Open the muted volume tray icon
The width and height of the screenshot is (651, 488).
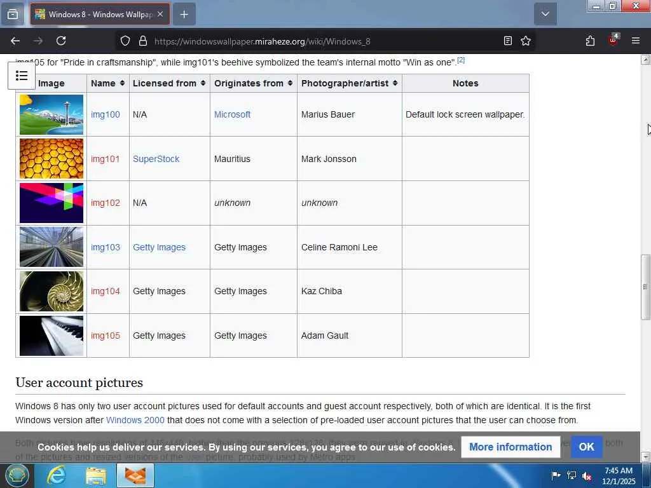587,476
